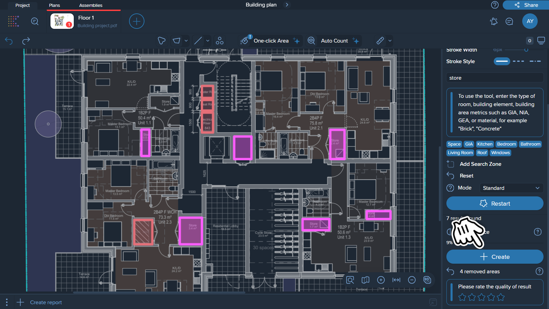Select dash-dot stroke style
The width and height of the screenshot is (549, 309).
535,61
